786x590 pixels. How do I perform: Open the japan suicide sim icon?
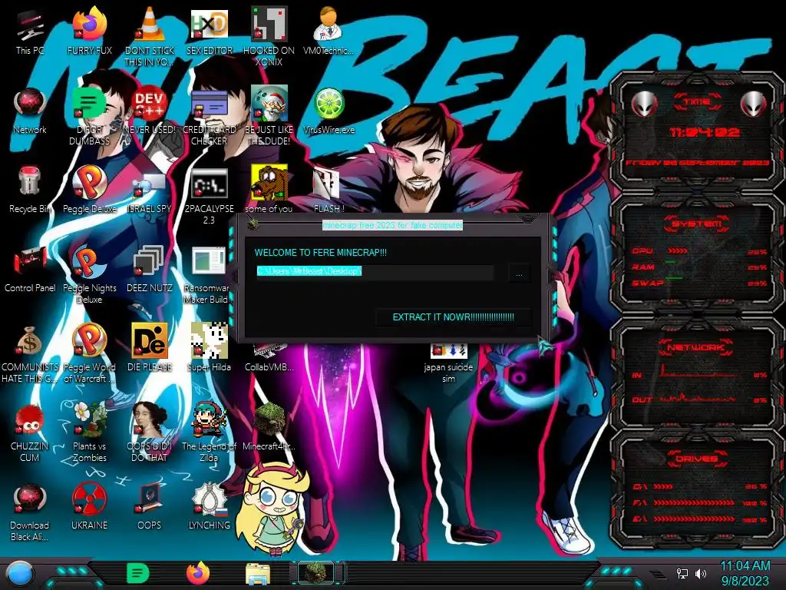[x=448, y=363]
